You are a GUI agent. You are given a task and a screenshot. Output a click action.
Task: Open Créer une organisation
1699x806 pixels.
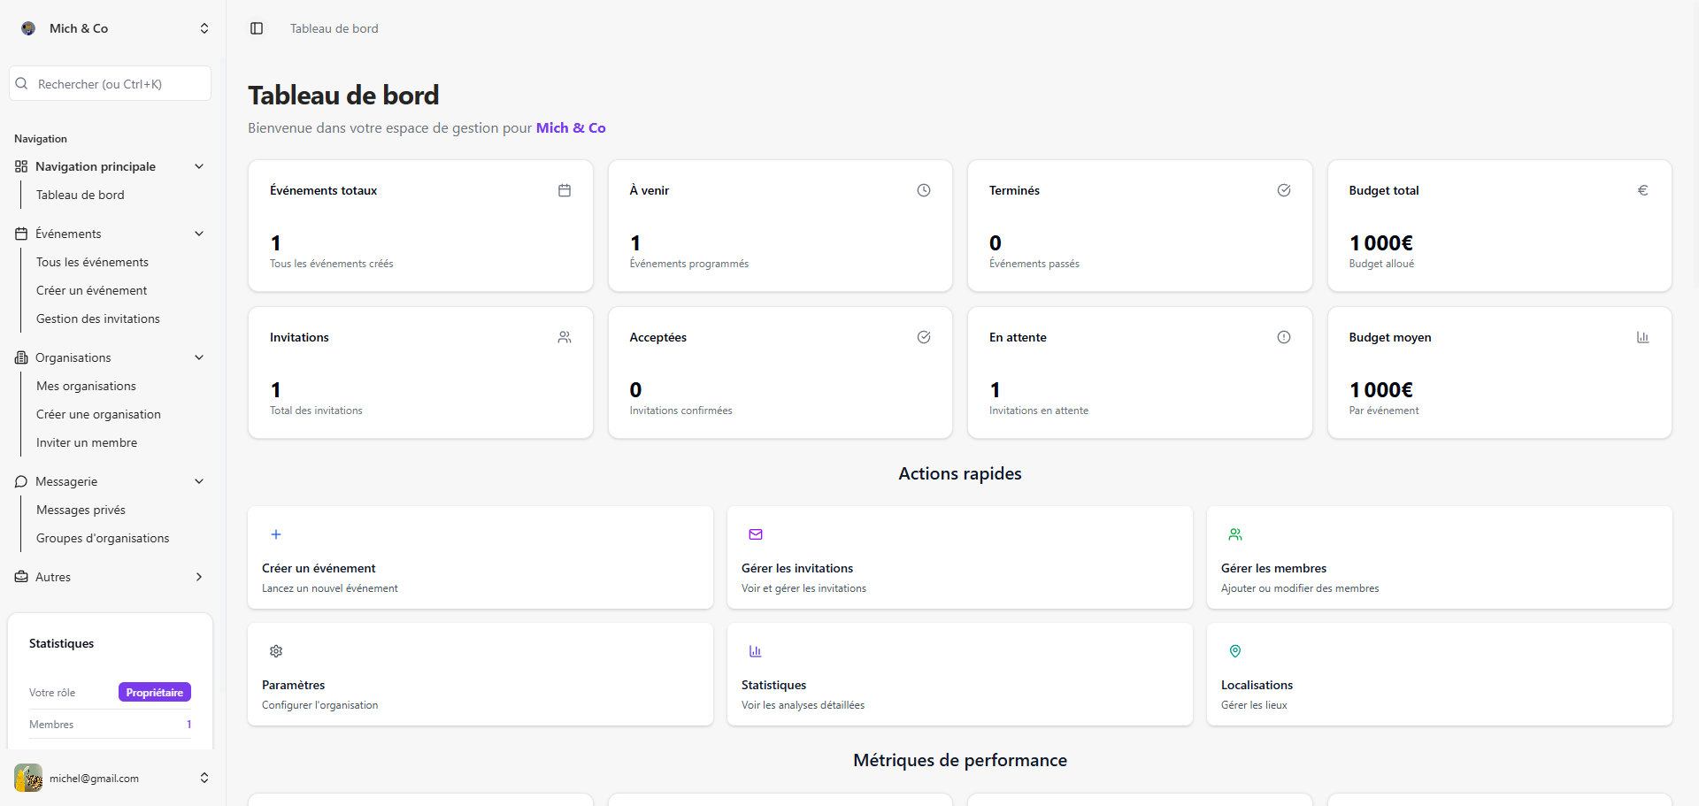tap(98, 414)
